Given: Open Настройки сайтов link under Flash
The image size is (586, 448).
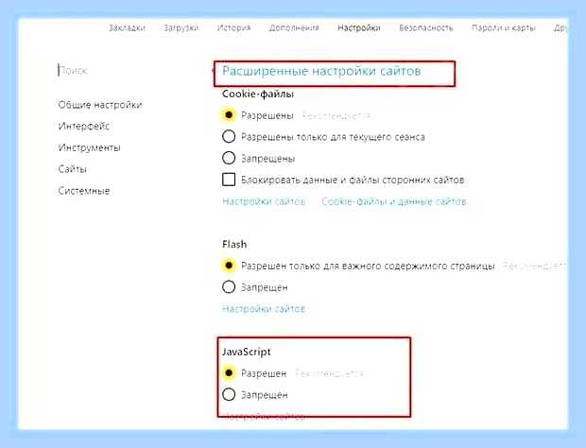Looking at the screenshot, I should pos(264,309).
